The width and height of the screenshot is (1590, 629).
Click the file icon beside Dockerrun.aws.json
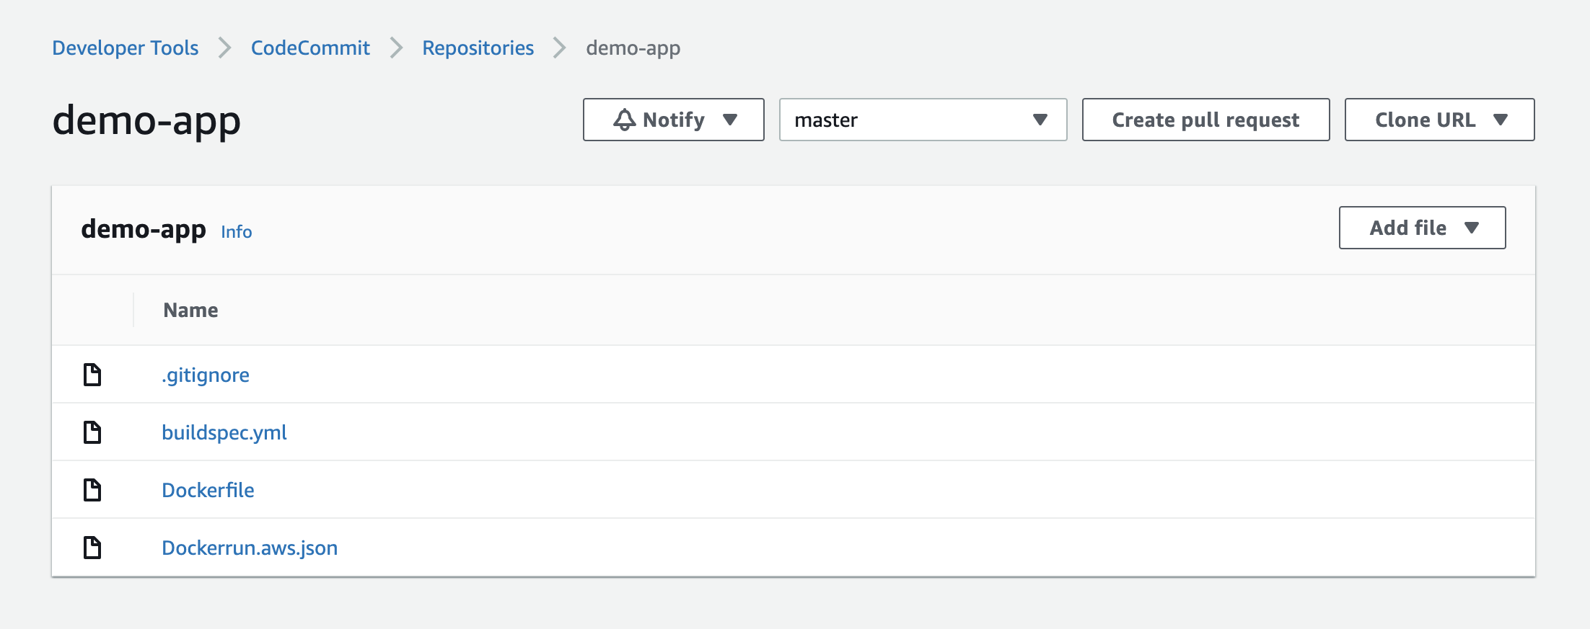pyautogui.click(x=92, y=548)
